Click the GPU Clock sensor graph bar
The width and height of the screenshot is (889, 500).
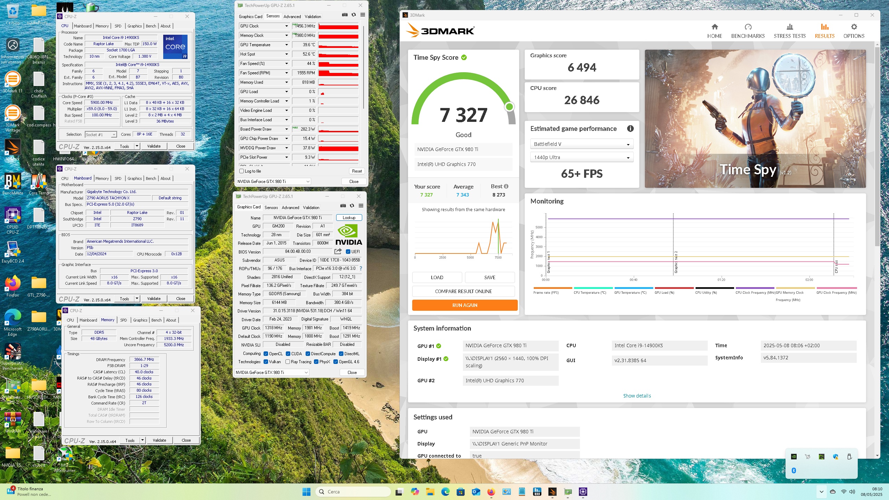[338, 26]
